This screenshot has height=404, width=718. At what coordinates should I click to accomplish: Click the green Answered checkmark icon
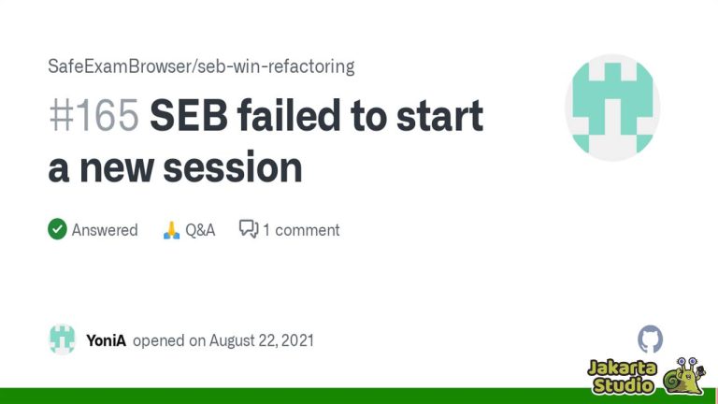point(57,229)
